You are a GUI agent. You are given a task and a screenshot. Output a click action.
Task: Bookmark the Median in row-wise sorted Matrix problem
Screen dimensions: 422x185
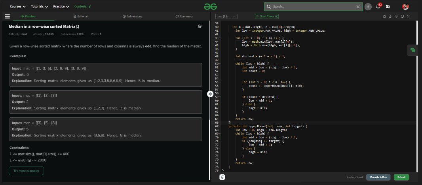click(78, 26)
